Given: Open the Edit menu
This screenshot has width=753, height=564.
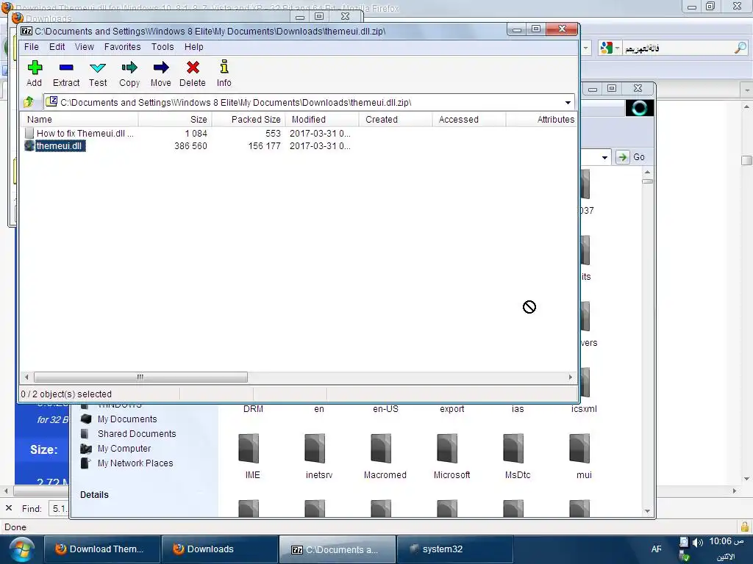Looking at the screenshot, I should [57, 47].
